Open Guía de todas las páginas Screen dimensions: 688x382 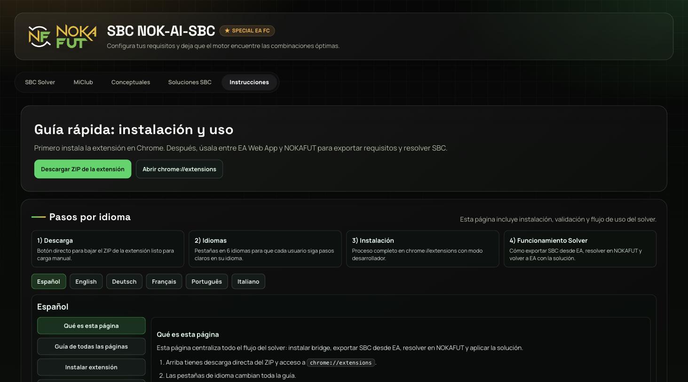(x=91, y=346)
